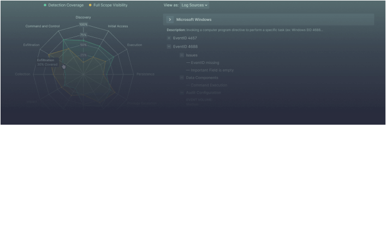Click the Execution axis label
The height and width of the screenshot is (245, 386).
click(x=134, y=45)
